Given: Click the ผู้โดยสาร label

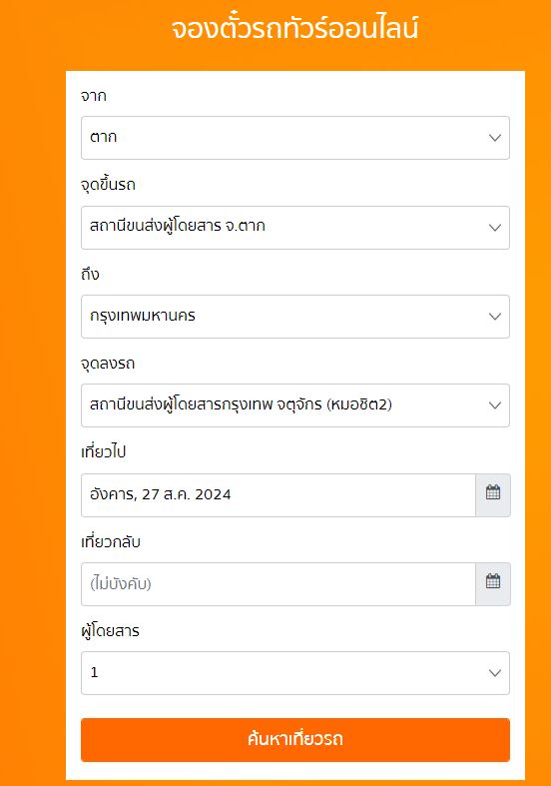Looking at the screenshot, I should pos(110,630).
